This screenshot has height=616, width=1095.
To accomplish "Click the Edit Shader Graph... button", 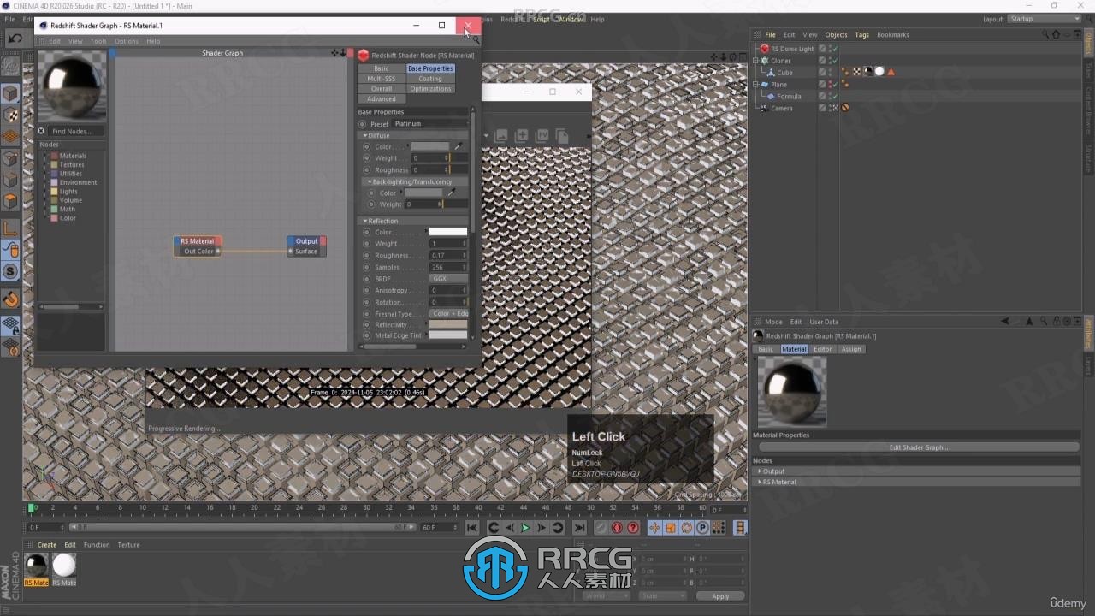I will pos(919,447).
